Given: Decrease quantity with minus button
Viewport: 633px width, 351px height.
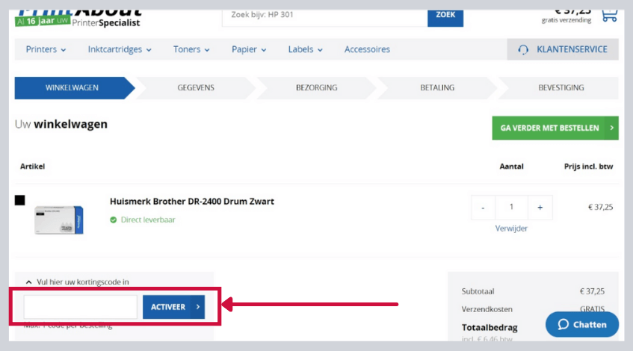Looking at the screenshot, I should pos(484,207).
